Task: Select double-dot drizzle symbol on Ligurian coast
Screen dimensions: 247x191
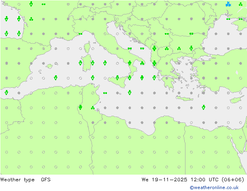Action: coord(81,34)
